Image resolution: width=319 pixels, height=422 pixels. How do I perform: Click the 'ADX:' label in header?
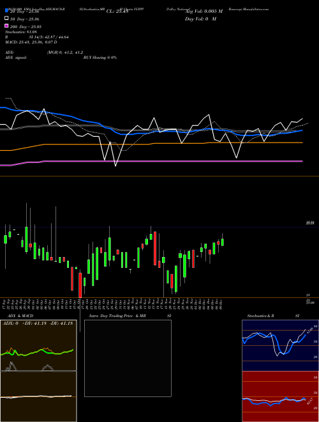click(x=10, y=52)
